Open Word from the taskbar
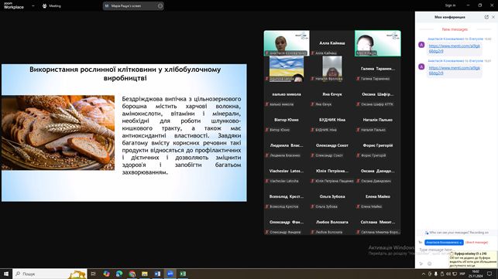The image size is (498, 279). [x=157, y=274]
